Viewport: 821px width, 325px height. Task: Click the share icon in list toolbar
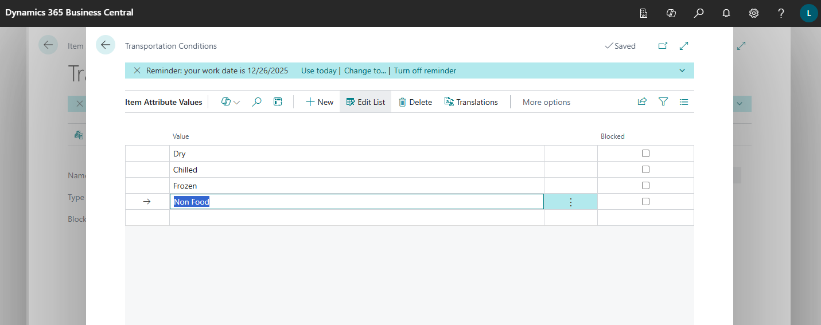(642, 102)
